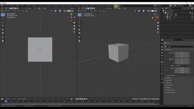Open the Edit menu
The image size is (194, 109).
point(8,6)
